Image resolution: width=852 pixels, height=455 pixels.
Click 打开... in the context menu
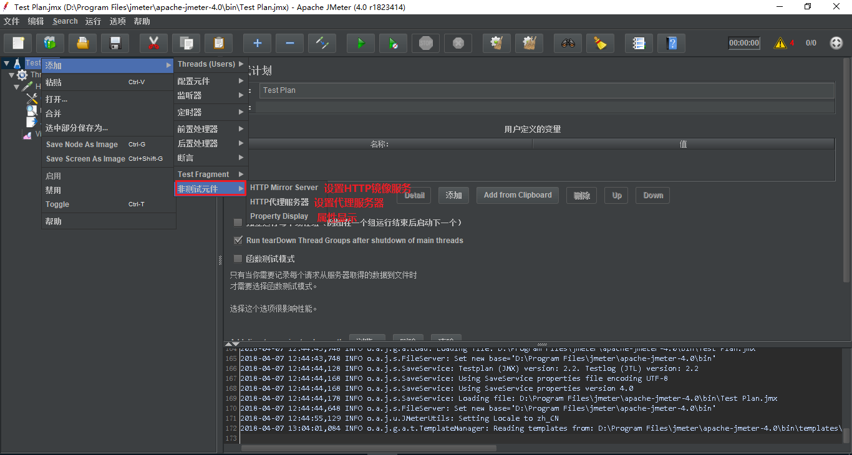108,99
